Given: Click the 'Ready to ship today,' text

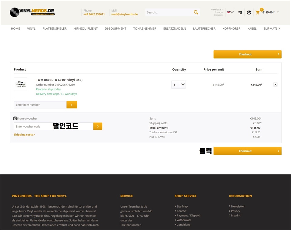Looking at the screenshot, I should point(48,89).
